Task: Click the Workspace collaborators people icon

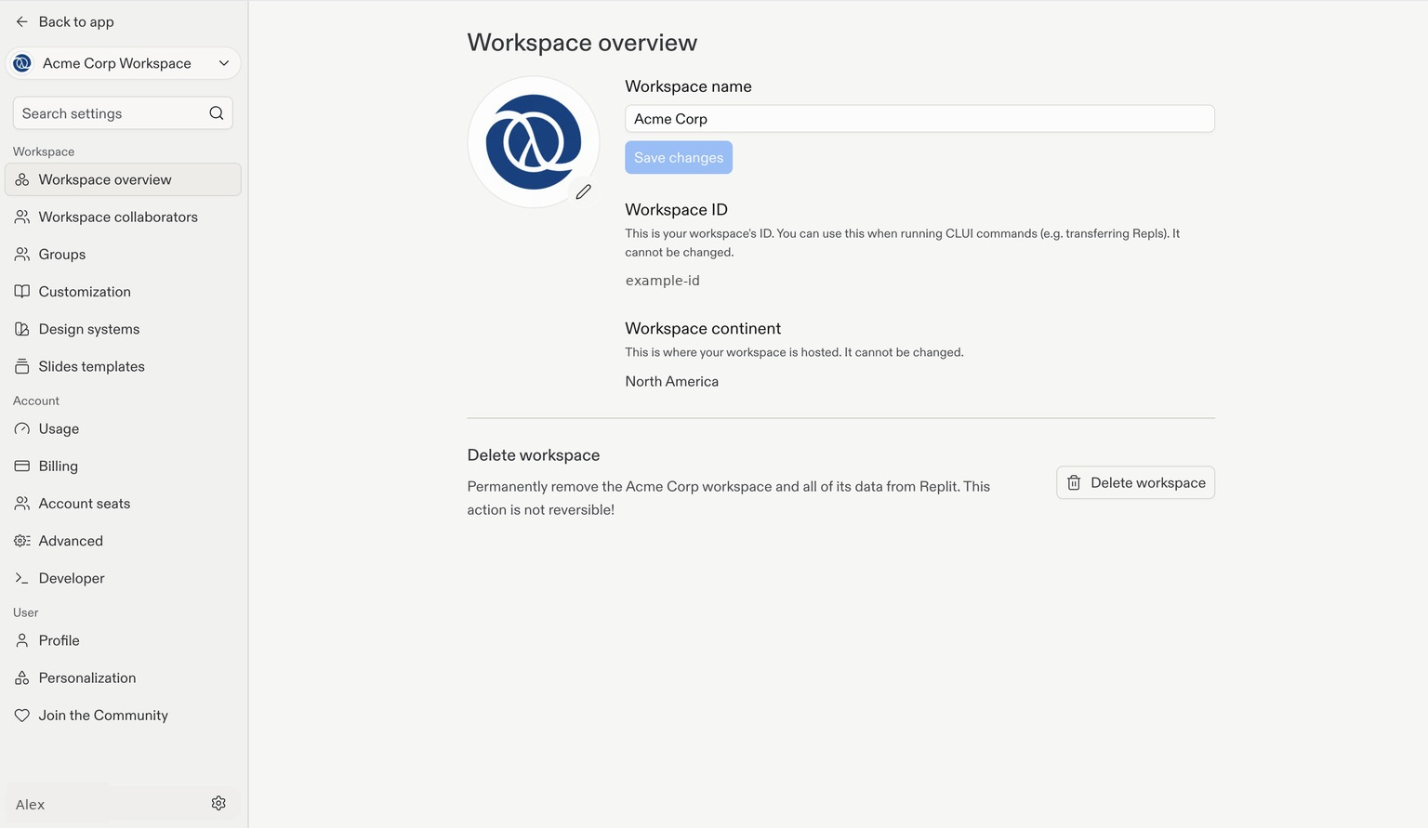Action: (x=22, y=217)
